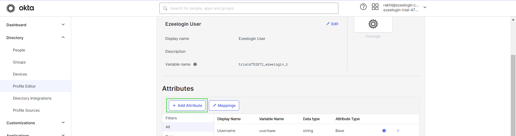Viewport: 516px width, 136px height.
Task: Click the page scrollbar thumb
Action: (513, 95)
